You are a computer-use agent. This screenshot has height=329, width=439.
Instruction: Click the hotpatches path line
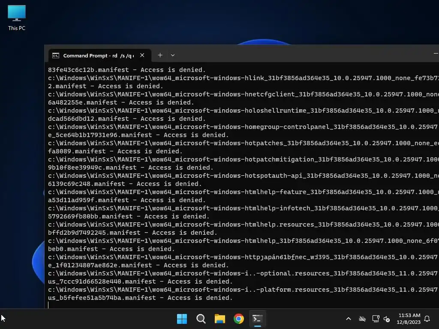coord(244,143)
